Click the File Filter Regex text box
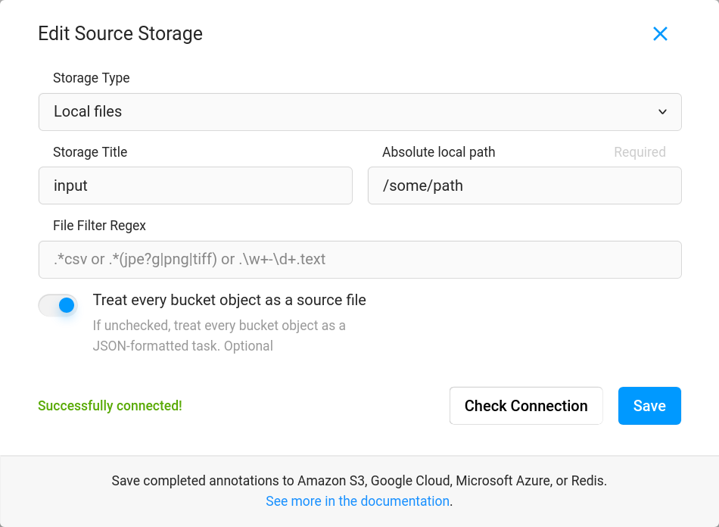Viewport: 719px width, 527px height. pos(359,260)
